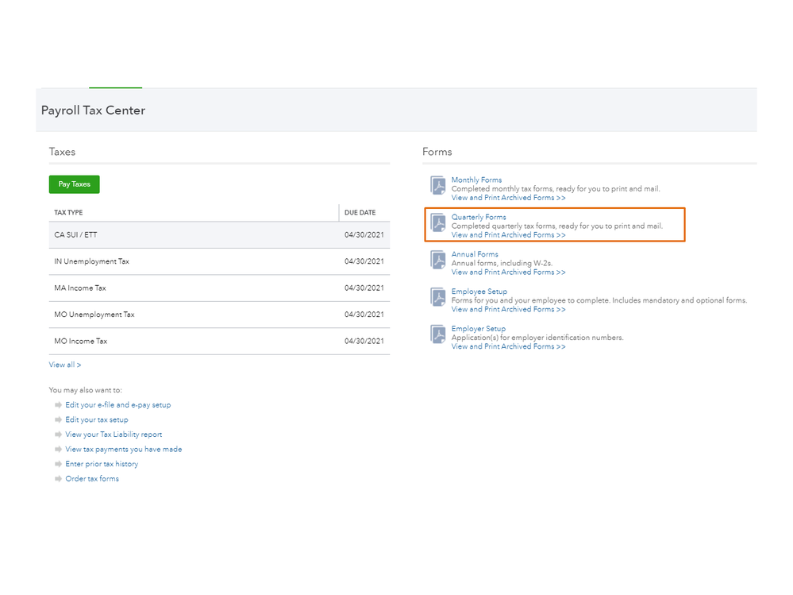
Task: Select the MO Income Tax row
Action: (x=218, y=342)
